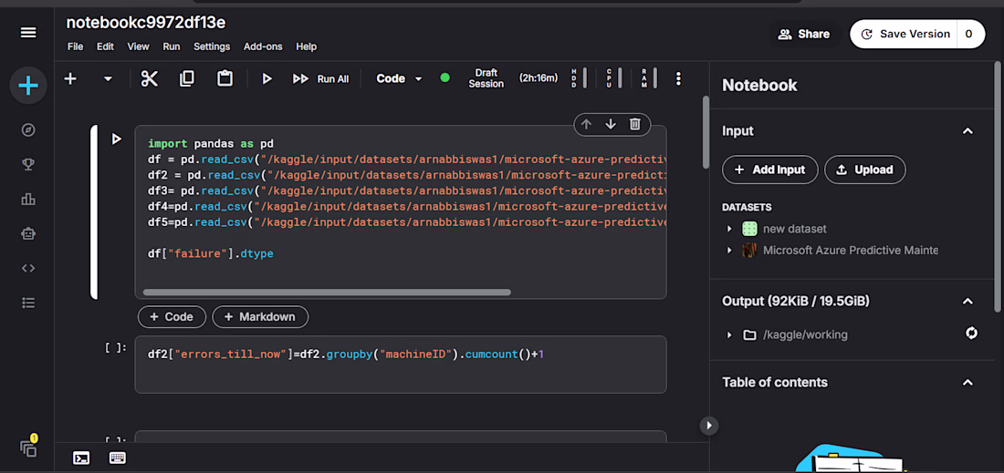The height and width of the screenshot is (473, 1004).
Task: Collapse the Input section chevron
Action: [967, 131]
